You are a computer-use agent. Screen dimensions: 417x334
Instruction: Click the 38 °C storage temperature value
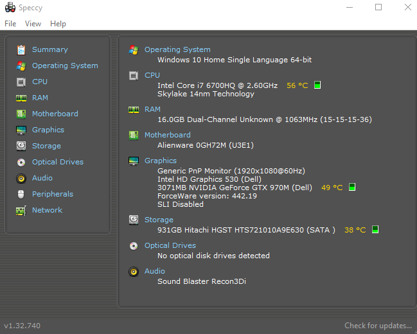[355, 230]
